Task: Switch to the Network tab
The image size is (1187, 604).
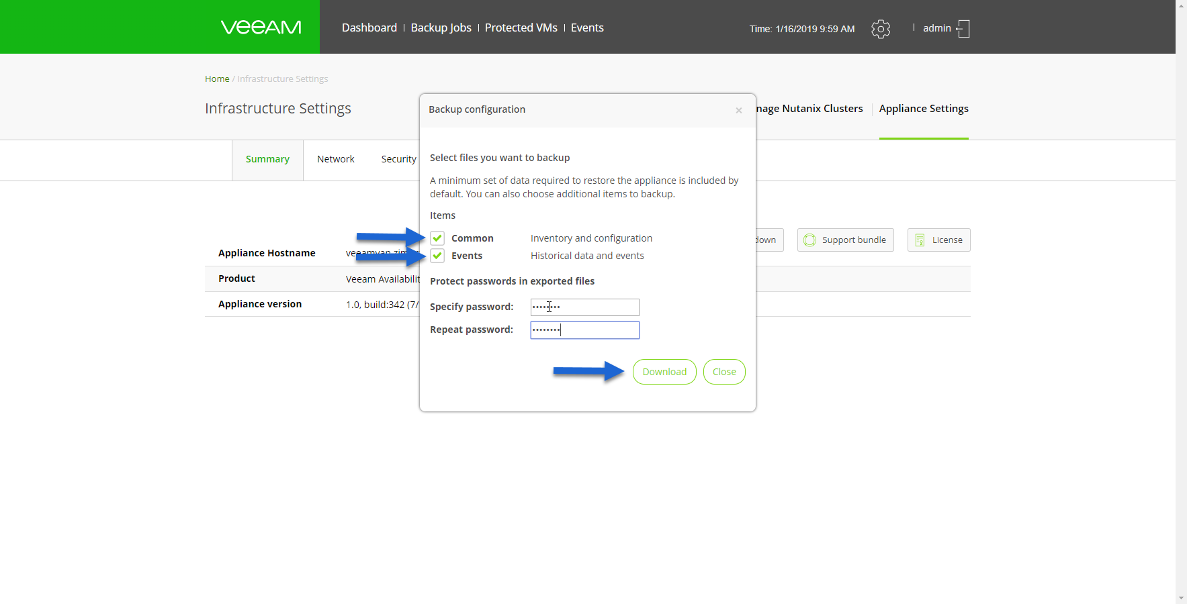Action: click(335, 159)
